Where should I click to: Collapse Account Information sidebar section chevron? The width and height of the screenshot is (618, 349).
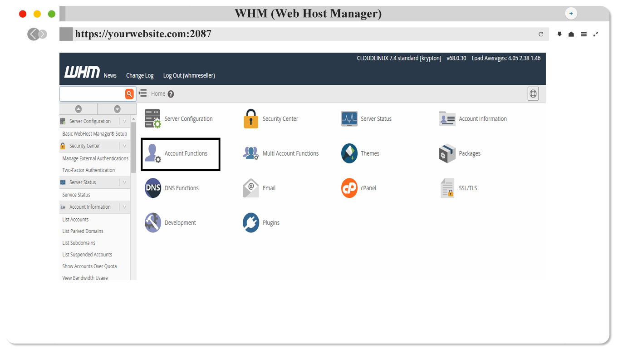124,206
